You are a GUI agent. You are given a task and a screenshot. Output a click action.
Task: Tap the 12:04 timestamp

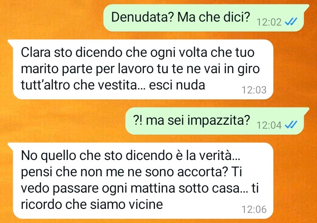click(269, 125)
